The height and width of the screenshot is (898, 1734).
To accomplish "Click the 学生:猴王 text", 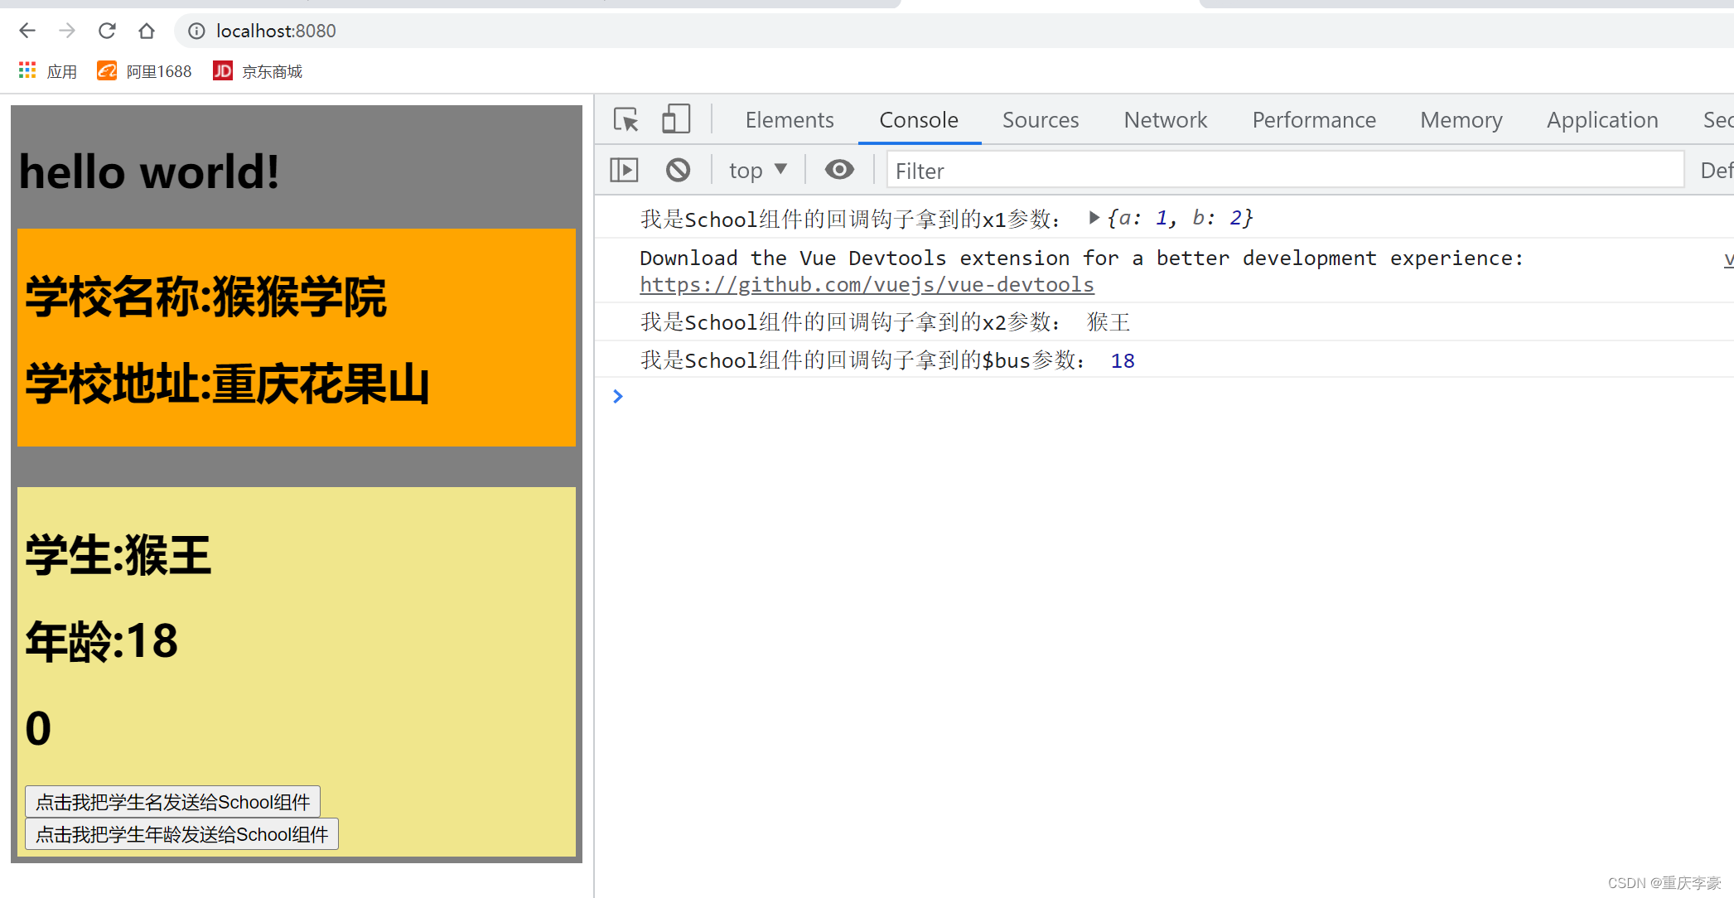I will [118, 555].
